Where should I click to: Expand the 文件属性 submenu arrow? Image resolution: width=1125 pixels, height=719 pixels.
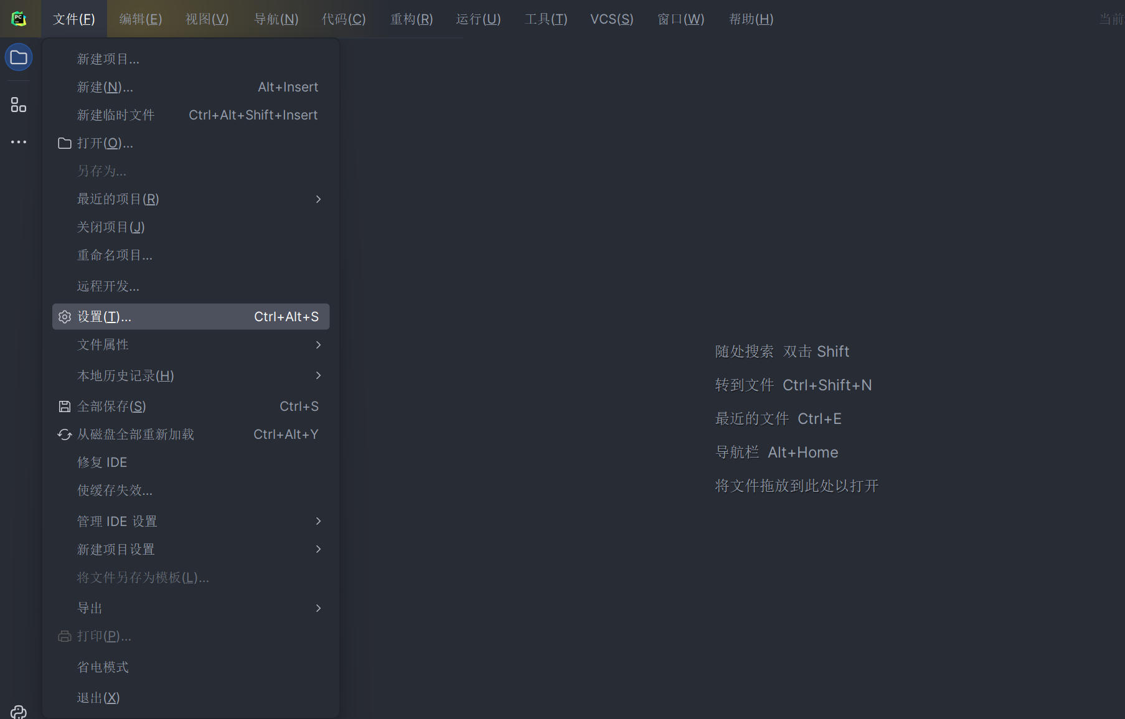click(x=318, y=345)
